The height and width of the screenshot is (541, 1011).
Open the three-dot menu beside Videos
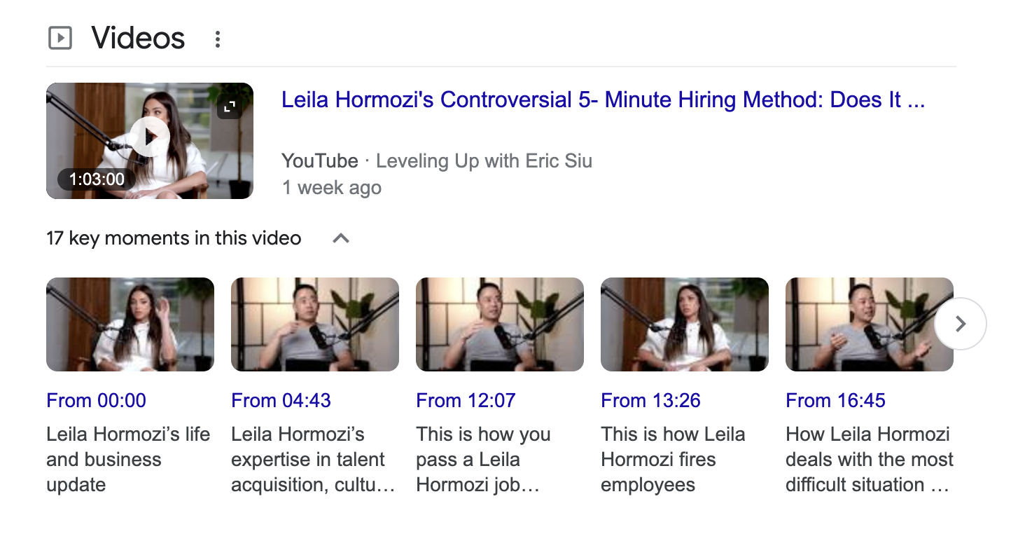point(218,39)
